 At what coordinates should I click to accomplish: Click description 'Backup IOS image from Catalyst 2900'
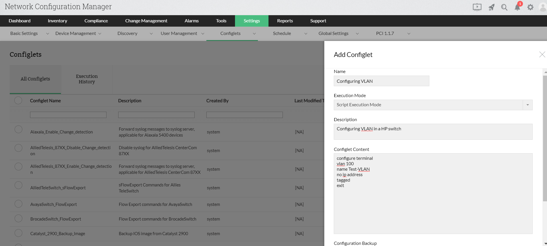[x=153, y=234]
